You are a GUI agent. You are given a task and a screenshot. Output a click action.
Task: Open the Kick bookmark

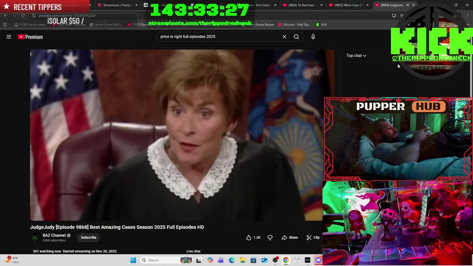321,25
